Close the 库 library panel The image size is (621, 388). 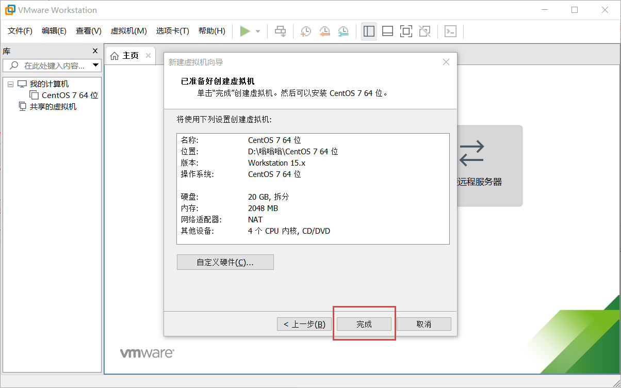[95, 51]
